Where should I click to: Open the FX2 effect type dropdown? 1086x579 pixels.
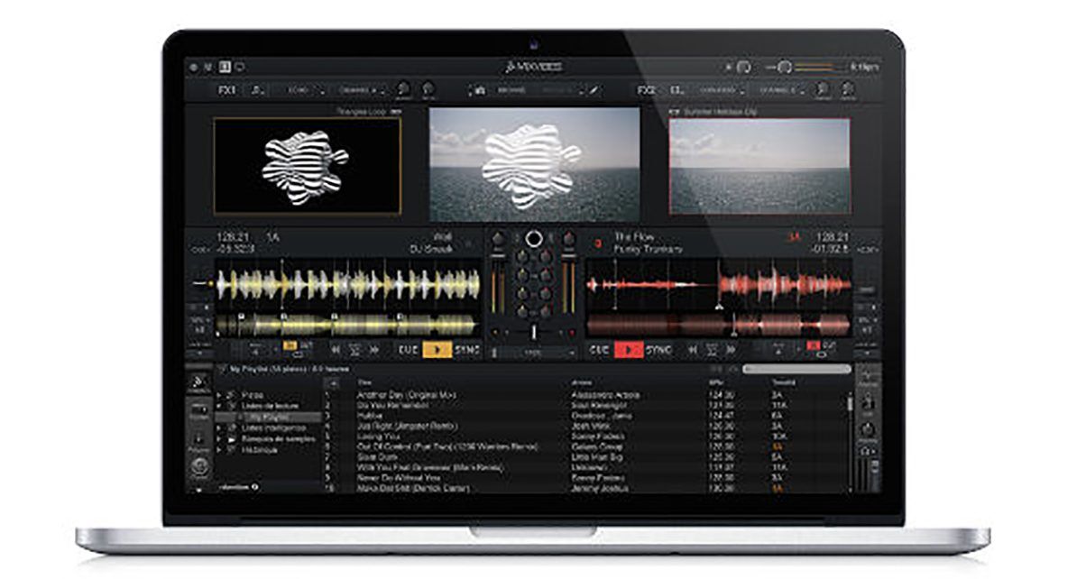pos(722,90)
